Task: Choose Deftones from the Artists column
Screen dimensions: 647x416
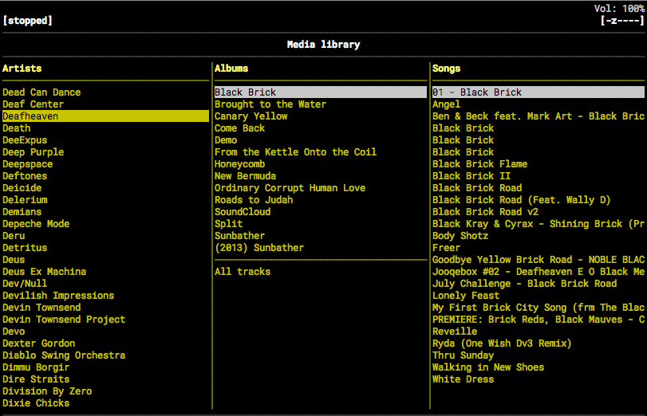Action: (25, 176)
